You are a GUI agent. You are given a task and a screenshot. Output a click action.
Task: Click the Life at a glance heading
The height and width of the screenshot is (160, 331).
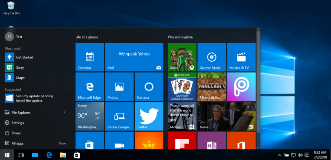(87, 37)
